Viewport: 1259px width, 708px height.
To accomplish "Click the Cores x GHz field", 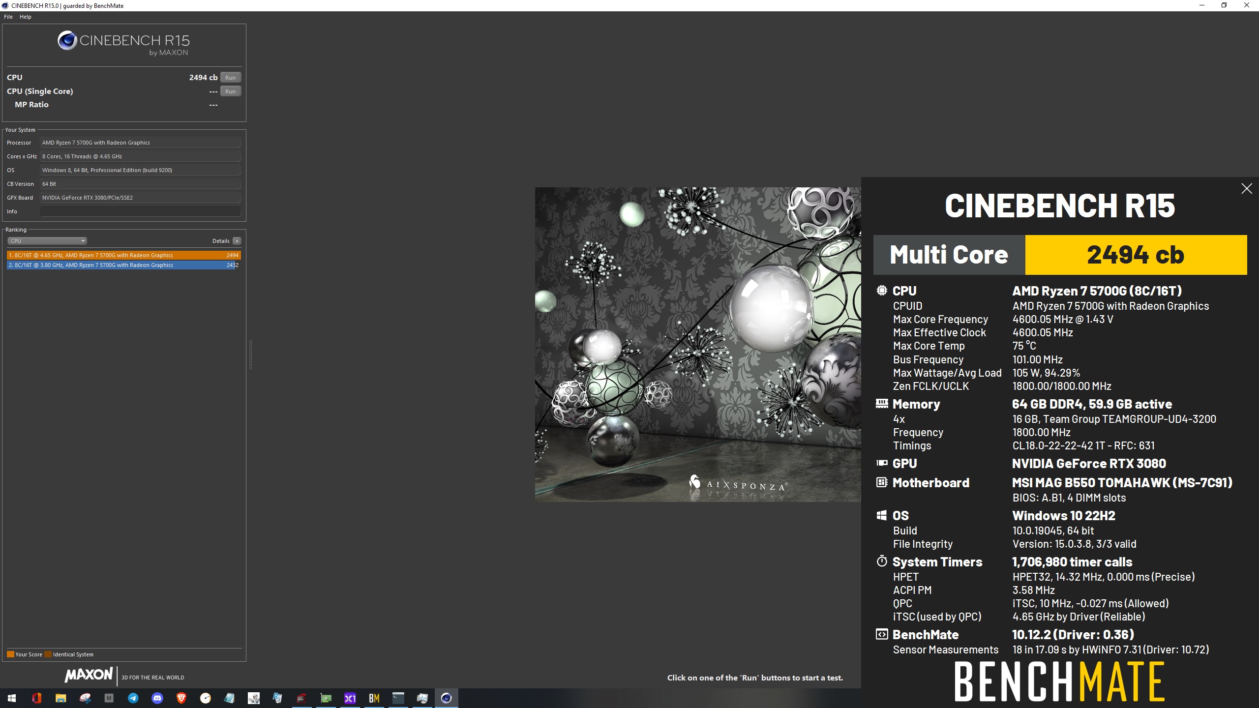I will (x=140, y=156).
